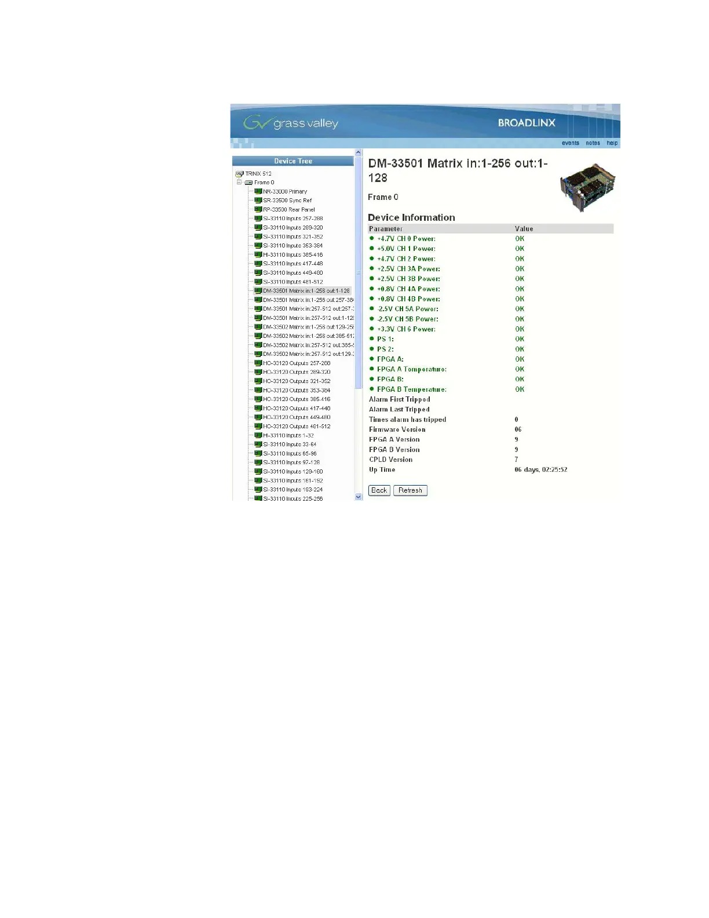Select SI-33110 Inputs 225-256 tree entry
The height and width of the screenshot is (918, 709).
point(293,498)
